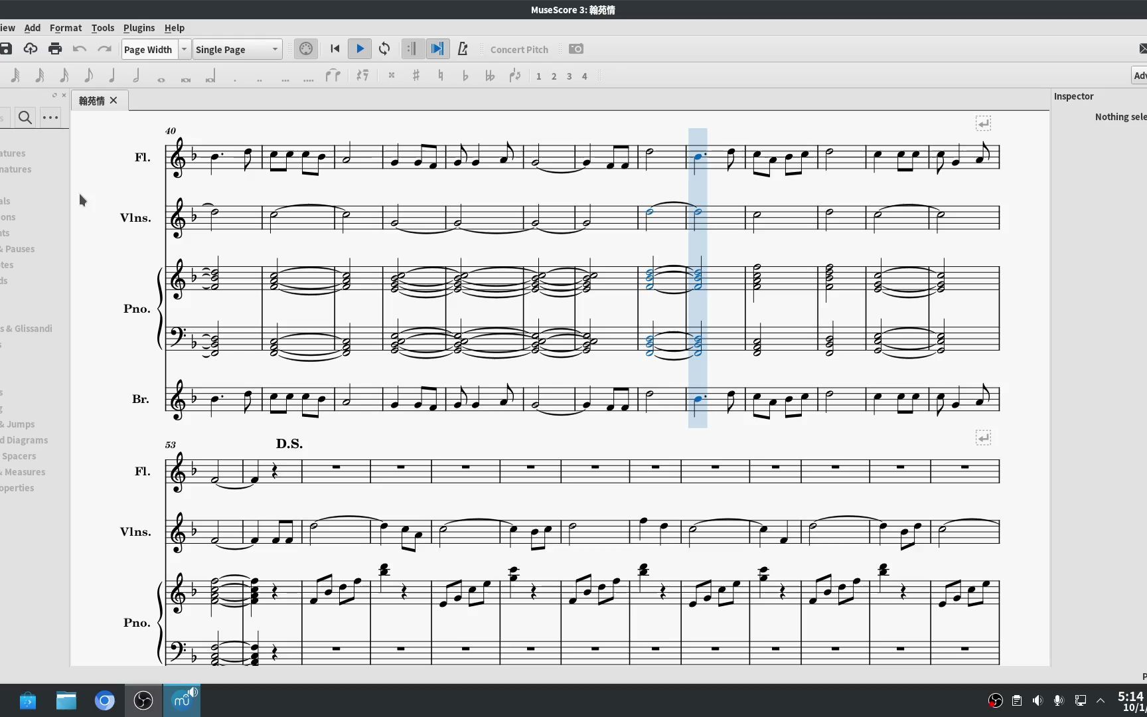Viewport: 1147px width, 717px height.
Task: Open the Format menu
Action: pyautogui.click(x=66, y=28)
